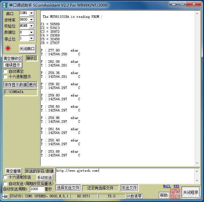Open the data bits 8 dropdown

[x=31, y=32]
